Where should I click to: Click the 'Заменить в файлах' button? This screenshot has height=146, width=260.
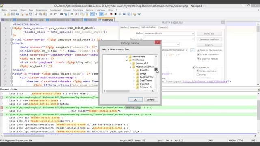coord(209,39)
